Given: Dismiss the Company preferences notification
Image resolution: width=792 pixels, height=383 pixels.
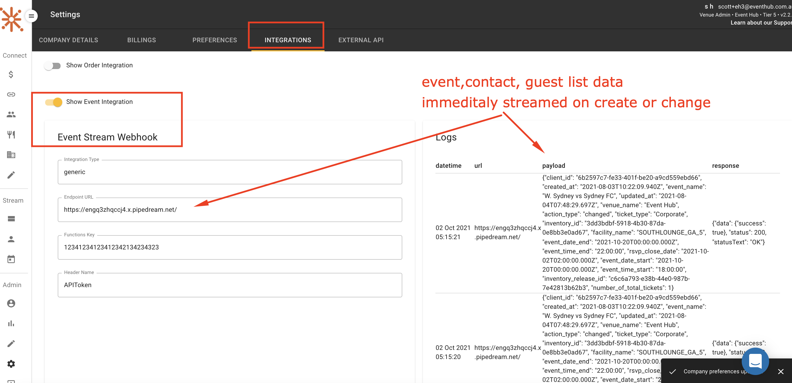Looking at the screenshot, I should click(781, 372).
